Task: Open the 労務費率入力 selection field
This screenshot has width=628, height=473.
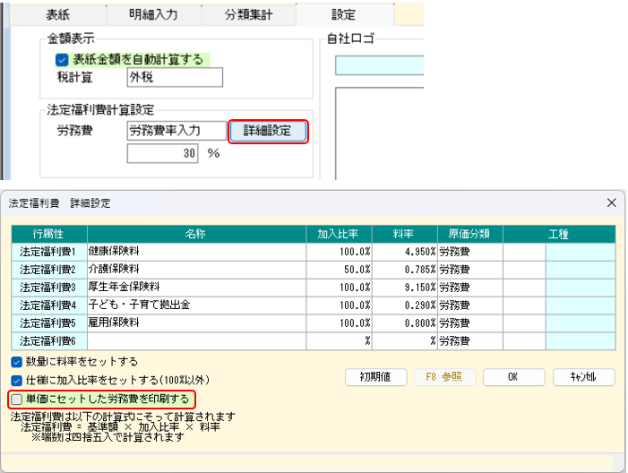Action: [x=176, y=131]
